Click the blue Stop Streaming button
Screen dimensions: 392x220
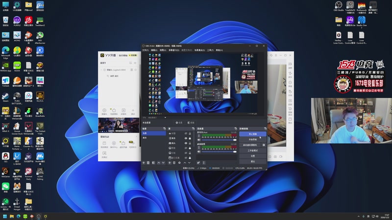[252, 134]
